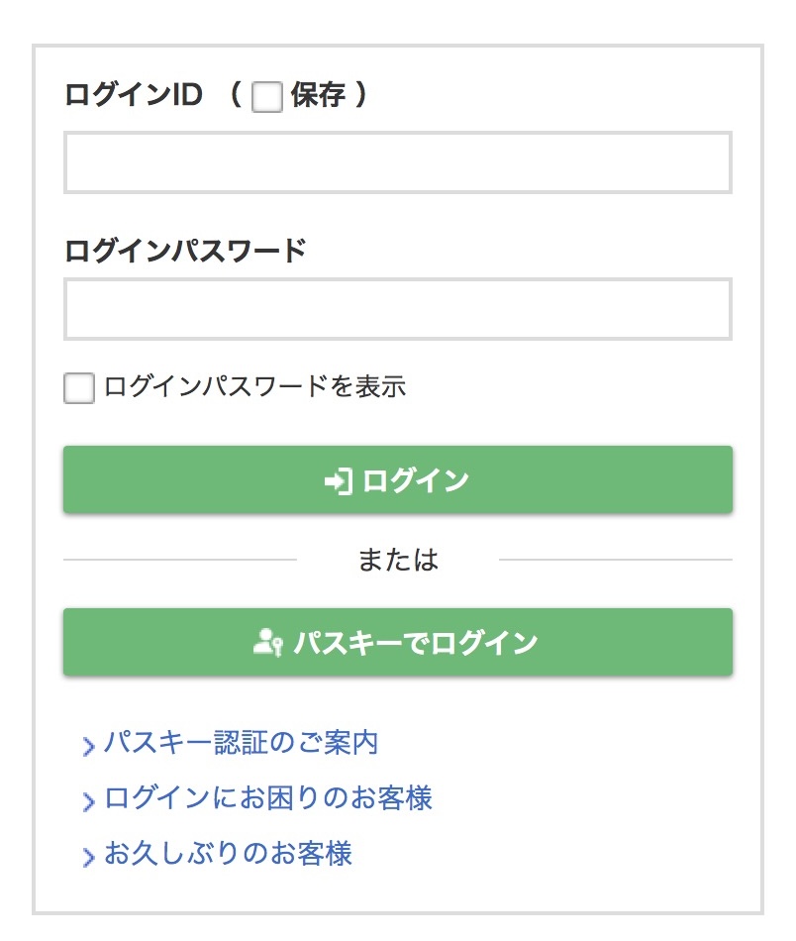Click the 保存 label text
Screen dimensions: 796x941
coord(318,95)
